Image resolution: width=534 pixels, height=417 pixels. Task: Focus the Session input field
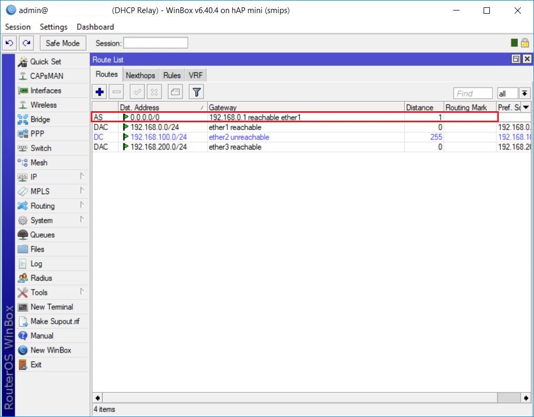pos(155,43)
